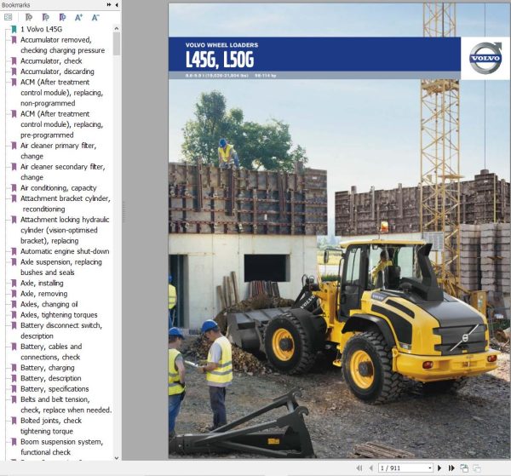Click bookmark flag icon beside 'Battery, description'
Screen dimensions: 511x476
coord(14,378)
